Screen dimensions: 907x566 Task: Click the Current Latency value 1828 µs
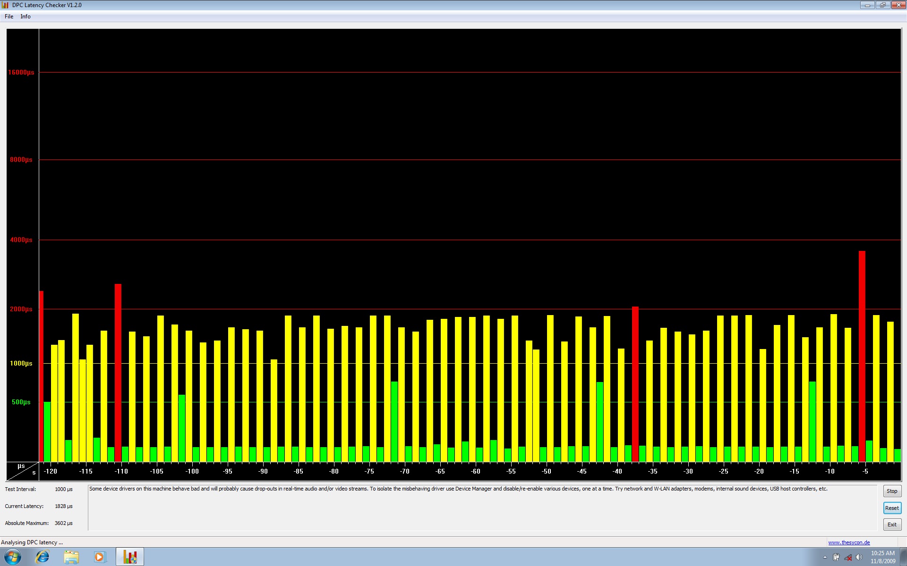pyautogui.click(x=64, y=506)
